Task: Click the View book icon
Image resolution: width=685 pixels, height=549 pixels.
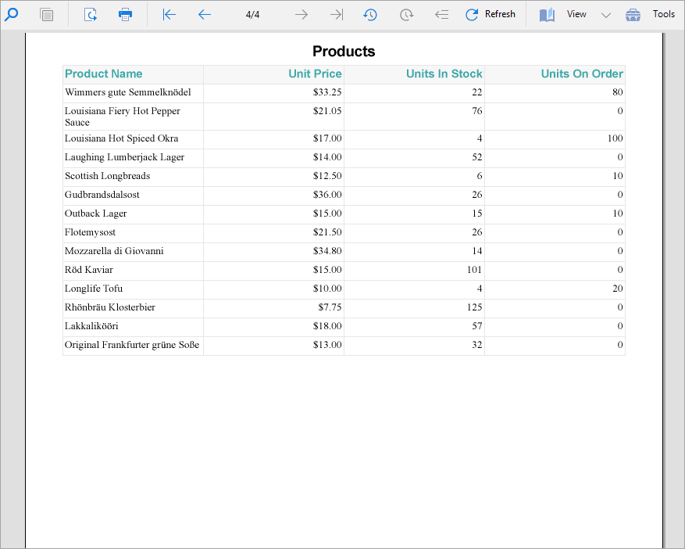Action: pyautogui.click(x=547, y=14)
